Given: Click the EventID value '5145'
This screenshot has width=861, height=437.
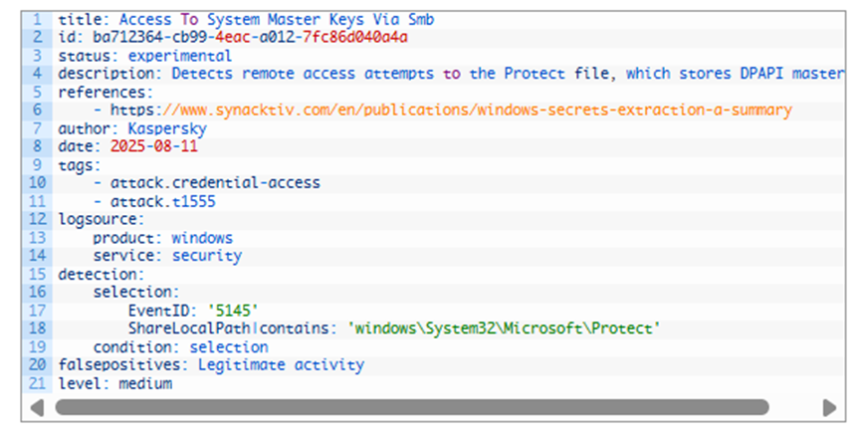Looking at the screenshot, I should pos(233,311).
